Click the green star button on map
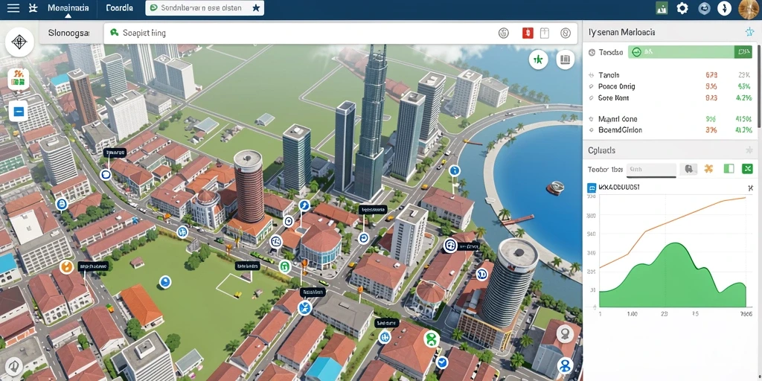 (x=538, y=60)
